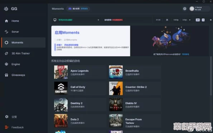Open settings gear in sidebar

pos(6,117)
